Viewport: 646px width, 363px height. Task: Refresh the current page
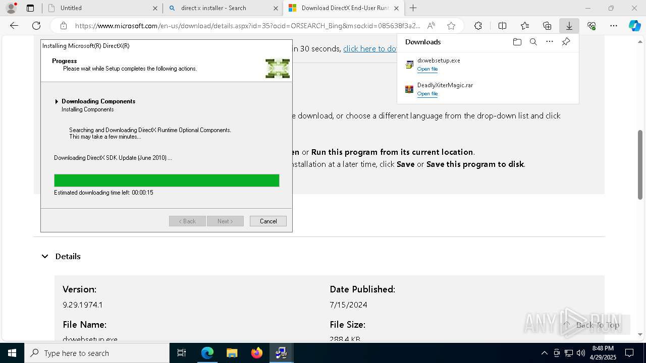pyautogui.click(x=36, y=26)
